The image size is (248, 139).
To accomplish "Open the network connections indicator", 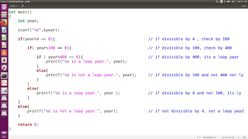I will click(x=217, y=2).
